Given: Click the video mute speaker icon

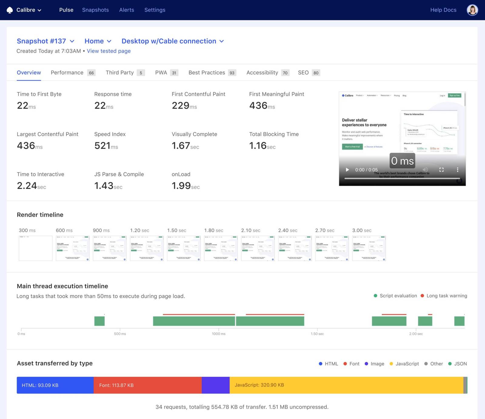Looking at the screenshot, I should 425,170.
